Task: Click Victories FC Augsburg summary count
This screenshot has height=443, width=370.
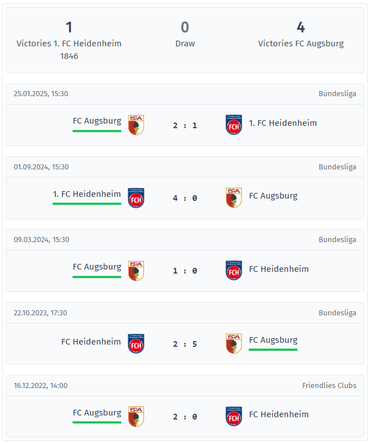Action: pos(301,27)
